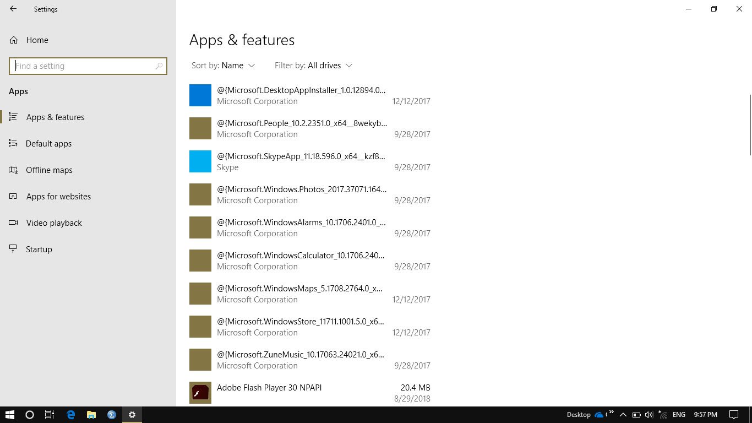752x423 pixels.
Task: Click the battery status icon
Action: tap(636, 415)
